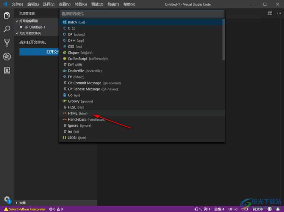Image resolution: width=284 pixels, height=212 pixels.
Task: Open the 转到(G) menu
Action: (x=81, y=4)
